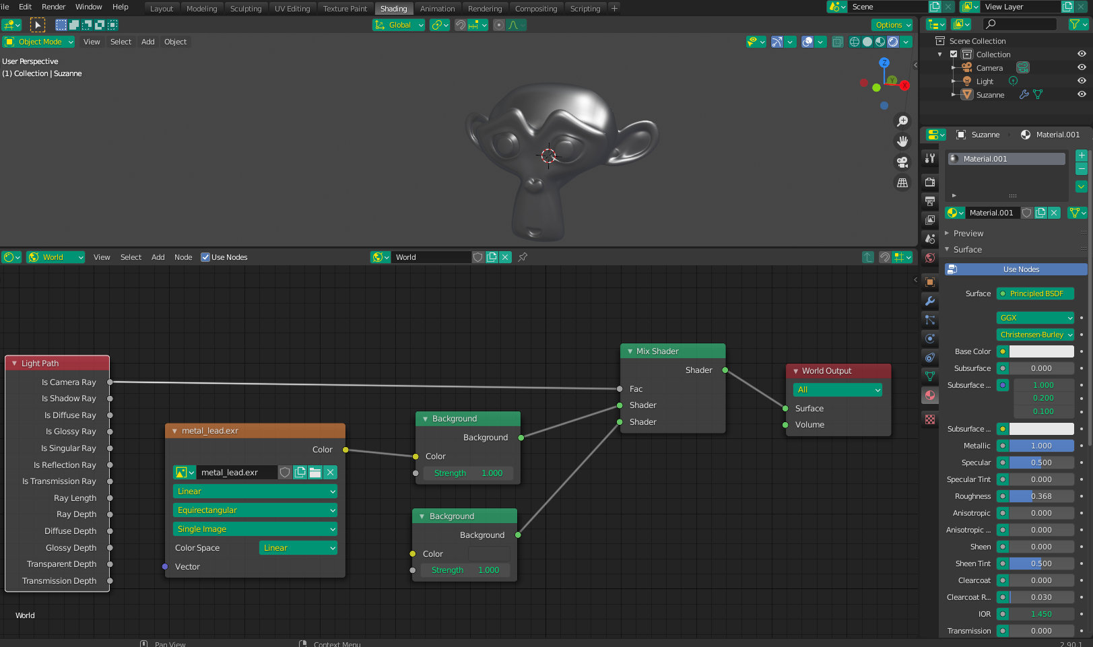The image size is (1093, 647).
Task: Open node editor Add menu
Action: pyautogui.click(x=158, y=257)
